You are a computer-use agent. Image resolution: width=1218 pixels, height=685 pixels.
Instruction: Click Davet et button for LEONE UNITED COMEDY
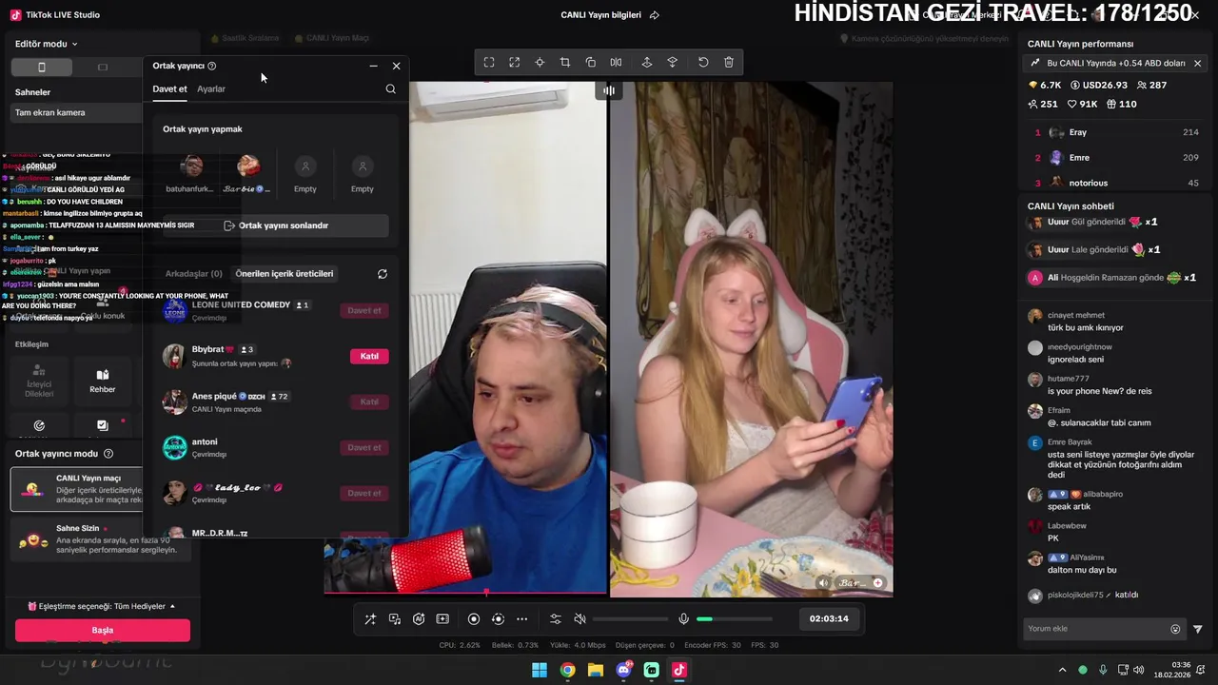point(364,310)
